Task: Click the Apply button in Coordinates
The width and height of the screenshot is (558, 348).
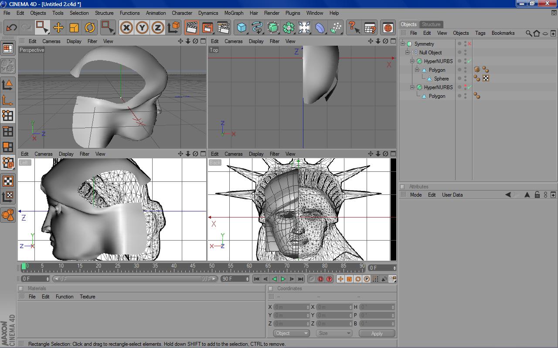Action: (377, 334)
